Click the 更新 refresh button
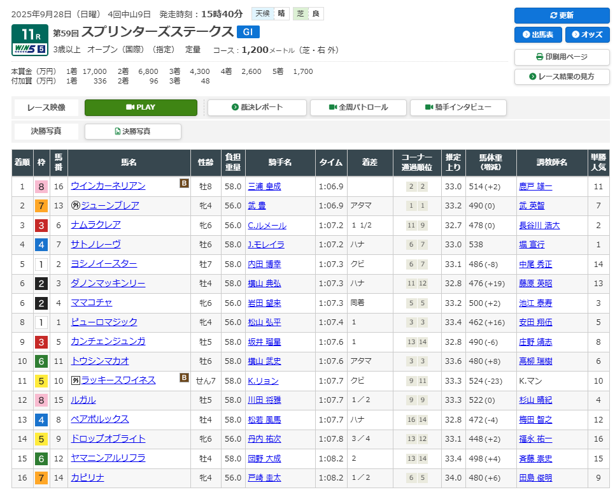 click(x=562, y=15)
